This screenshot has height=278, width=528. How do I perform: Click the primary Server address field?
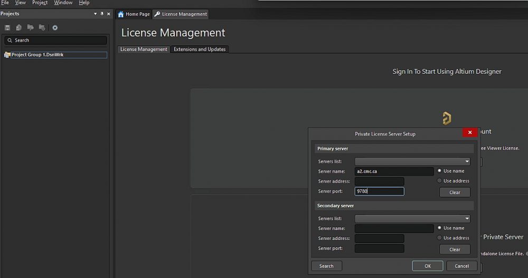(x=379, y=181)
